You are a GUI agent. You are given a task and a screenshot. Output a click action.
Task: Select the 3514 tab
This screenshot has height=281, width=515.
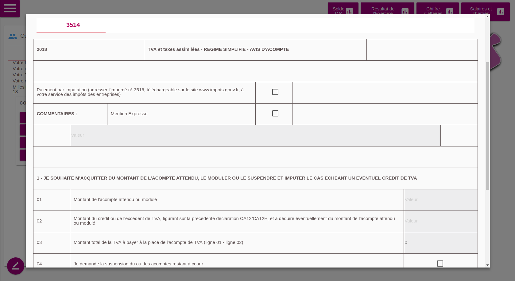tap(73, 25)
